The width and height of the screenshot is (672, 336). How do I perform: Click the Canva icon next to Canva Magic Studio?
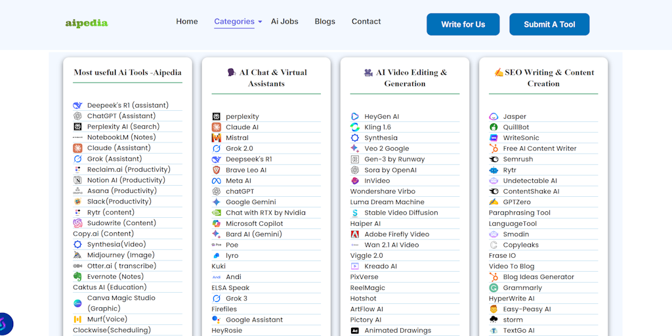[77, 303]
